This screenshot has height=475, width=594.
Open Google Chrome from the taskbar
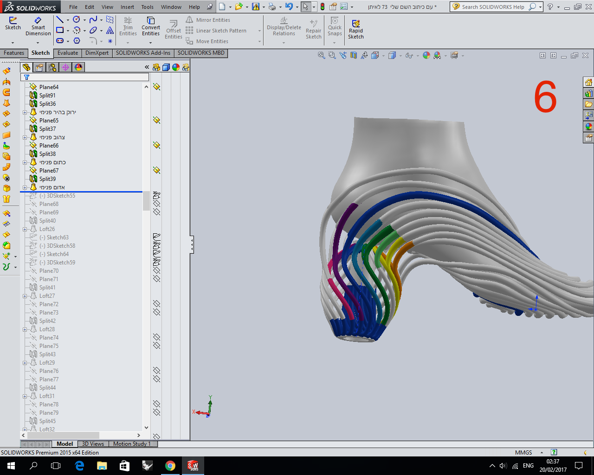coord(170,466)
